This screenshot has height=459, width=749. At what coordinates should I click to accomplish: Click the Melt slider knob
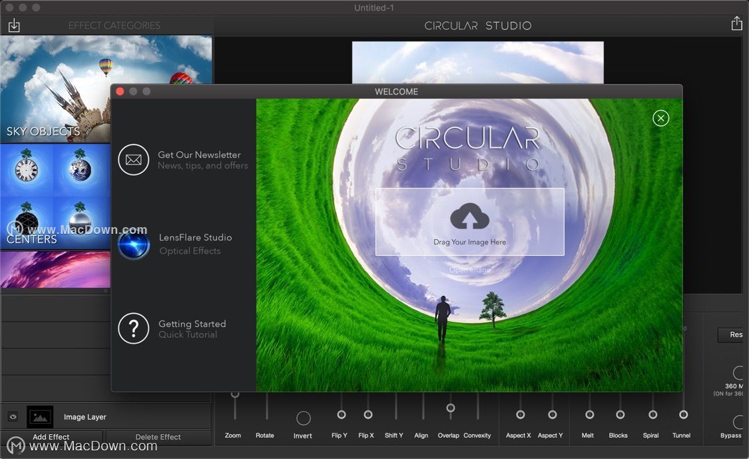pyautogui.click(x=589, y=414)
